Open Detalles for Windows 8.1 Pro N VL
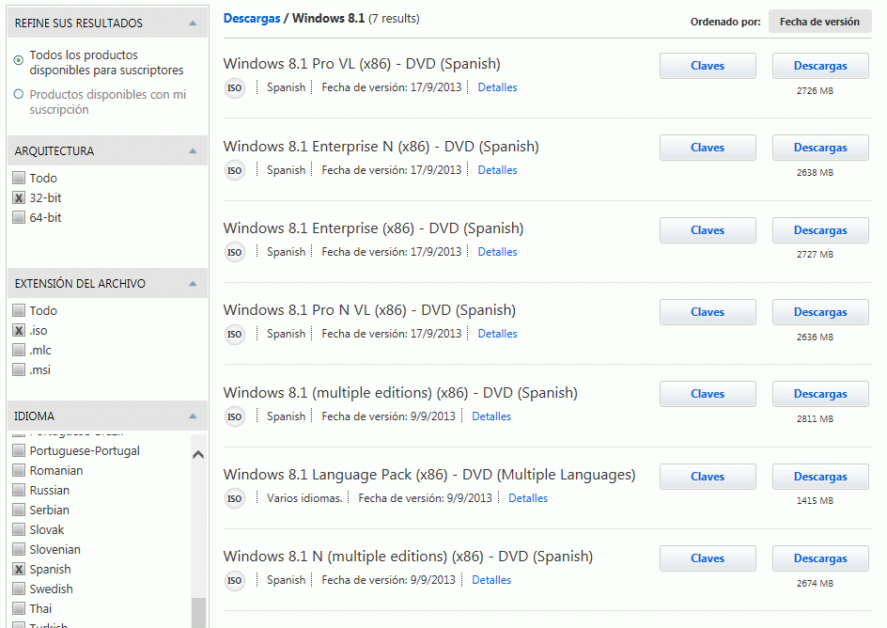 (x=497, y=334)
